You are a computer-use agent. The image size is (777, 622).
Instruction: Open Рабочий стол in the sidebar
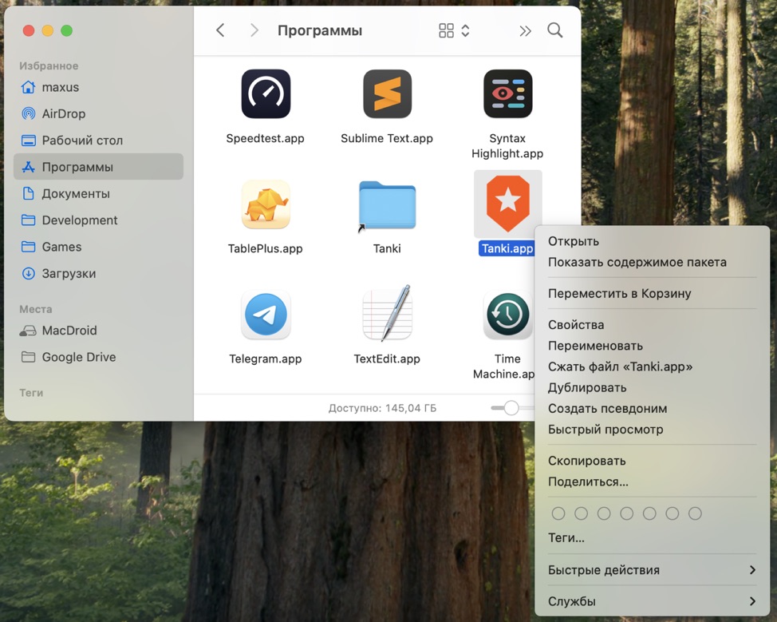[99, 141]
